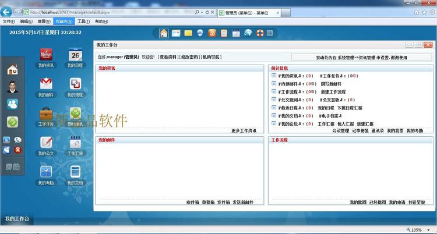Click the clipboard icon in top toolbar
The width and height of the screenshot is (437, 234).
224,33
